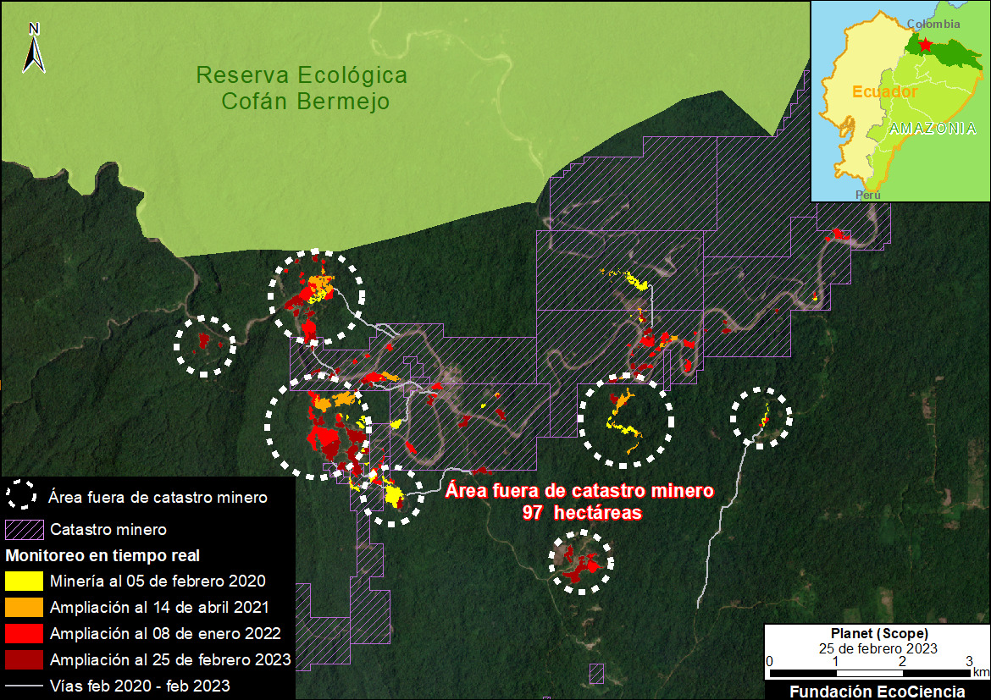The image size is (991, 700).
Task: Click '25 de febrero 2023' date under Planet
Action: [878, 649]
